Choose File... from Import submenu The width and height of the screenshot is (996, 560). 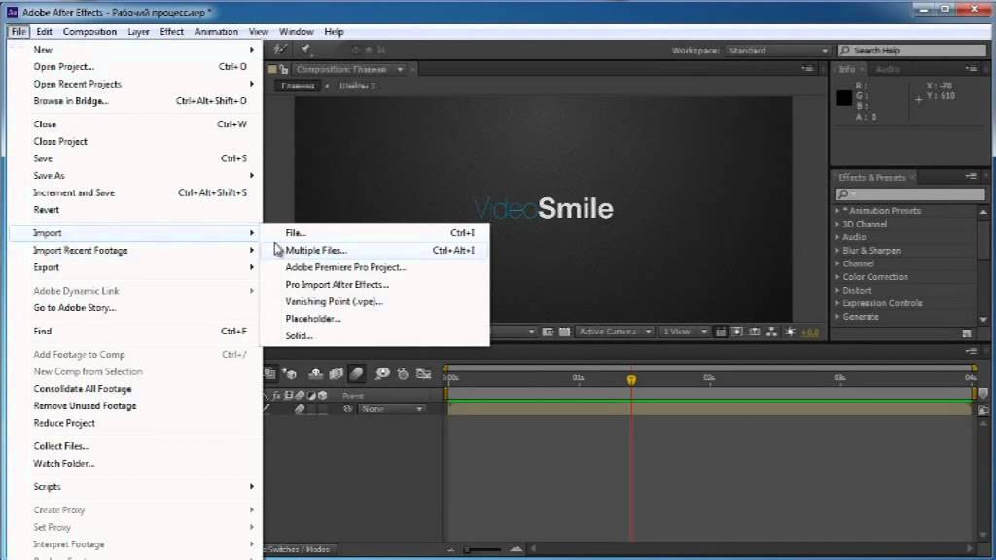coord(375,233)
